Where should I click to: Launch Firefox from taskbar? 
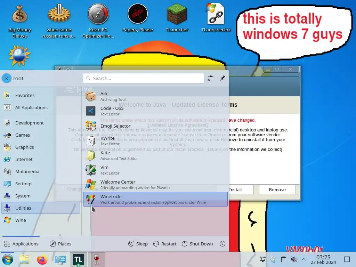click(x=42, y=259)
